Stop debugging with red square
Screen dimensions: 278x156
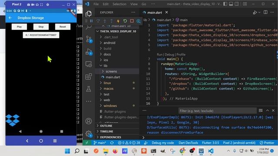(x=132, y=21)
